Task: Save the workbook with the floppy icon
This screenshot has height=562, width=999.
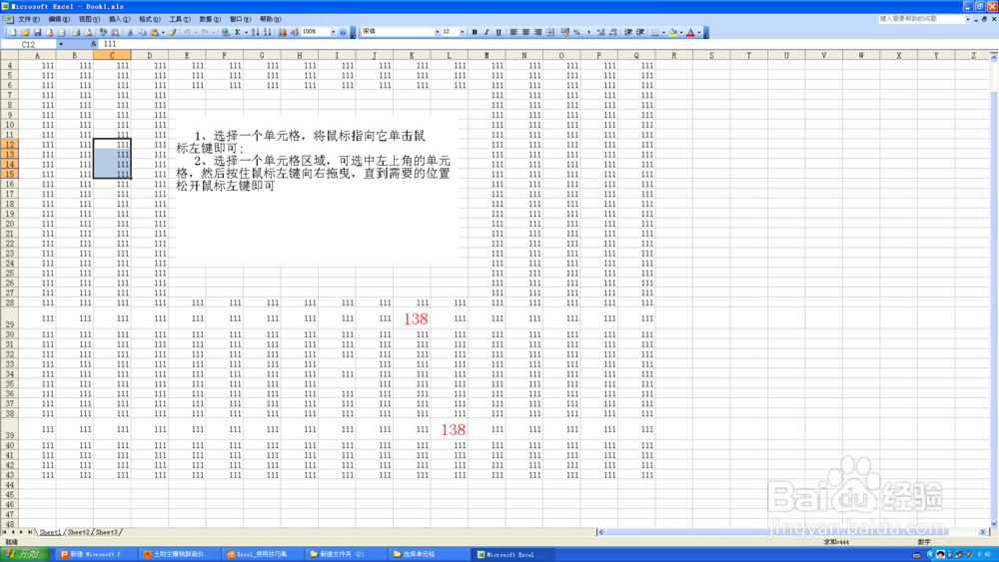Action: click(x=38, y=32)
